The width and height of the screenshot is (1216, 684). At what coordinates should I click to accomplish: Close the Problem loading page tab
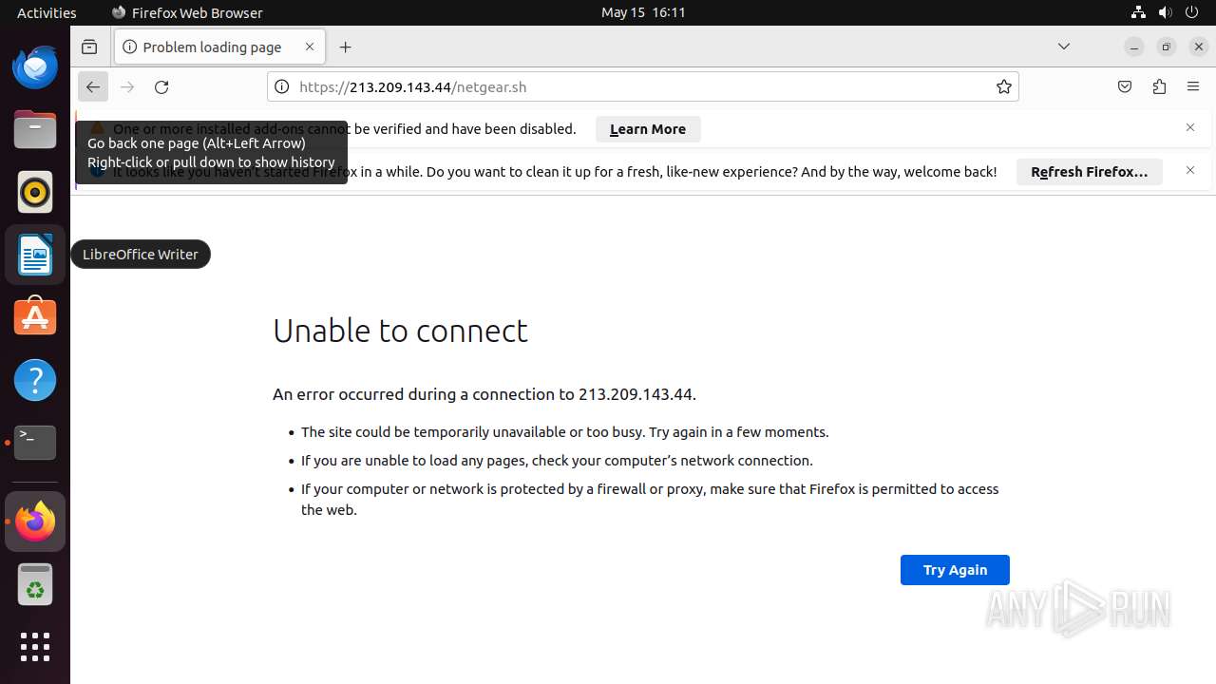point(310,47)
